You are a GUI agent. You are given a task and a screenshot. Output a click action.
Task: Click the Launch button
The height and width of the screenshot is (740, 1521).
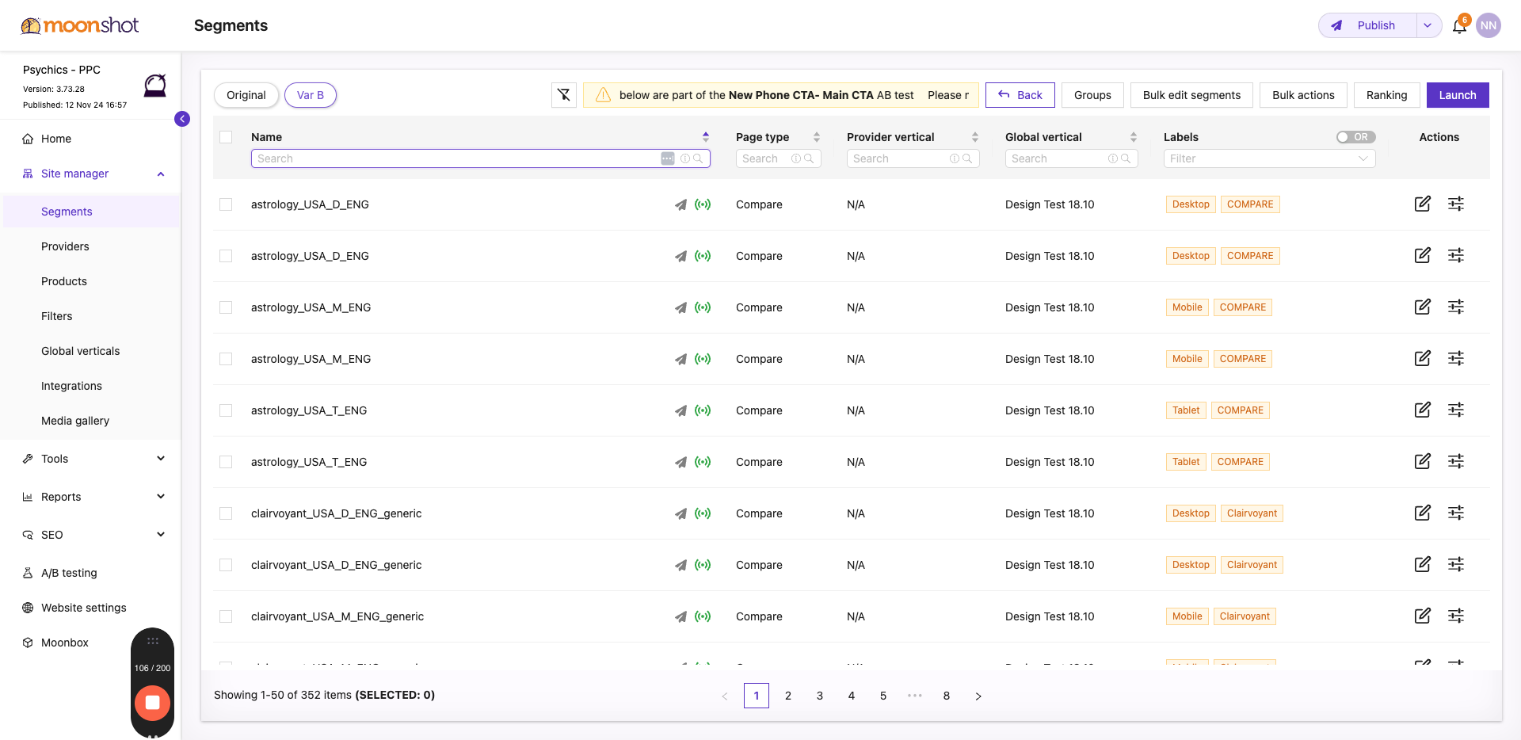pyautogui.click(x=1458, y=95)
